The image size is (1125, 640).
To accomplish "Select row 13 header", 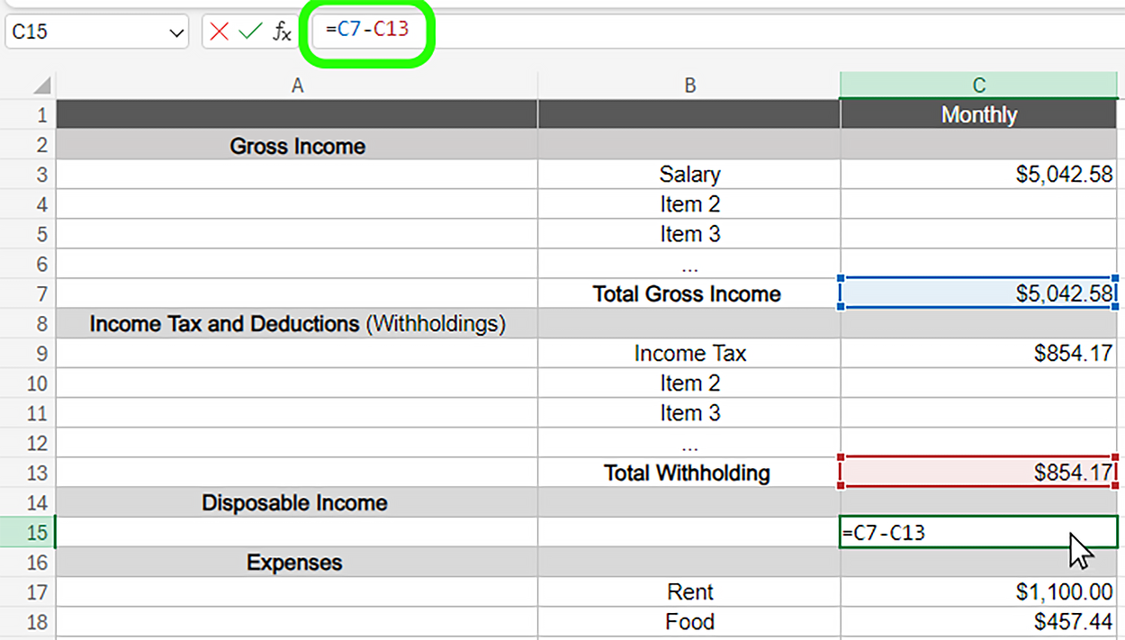I will point(28,473).
